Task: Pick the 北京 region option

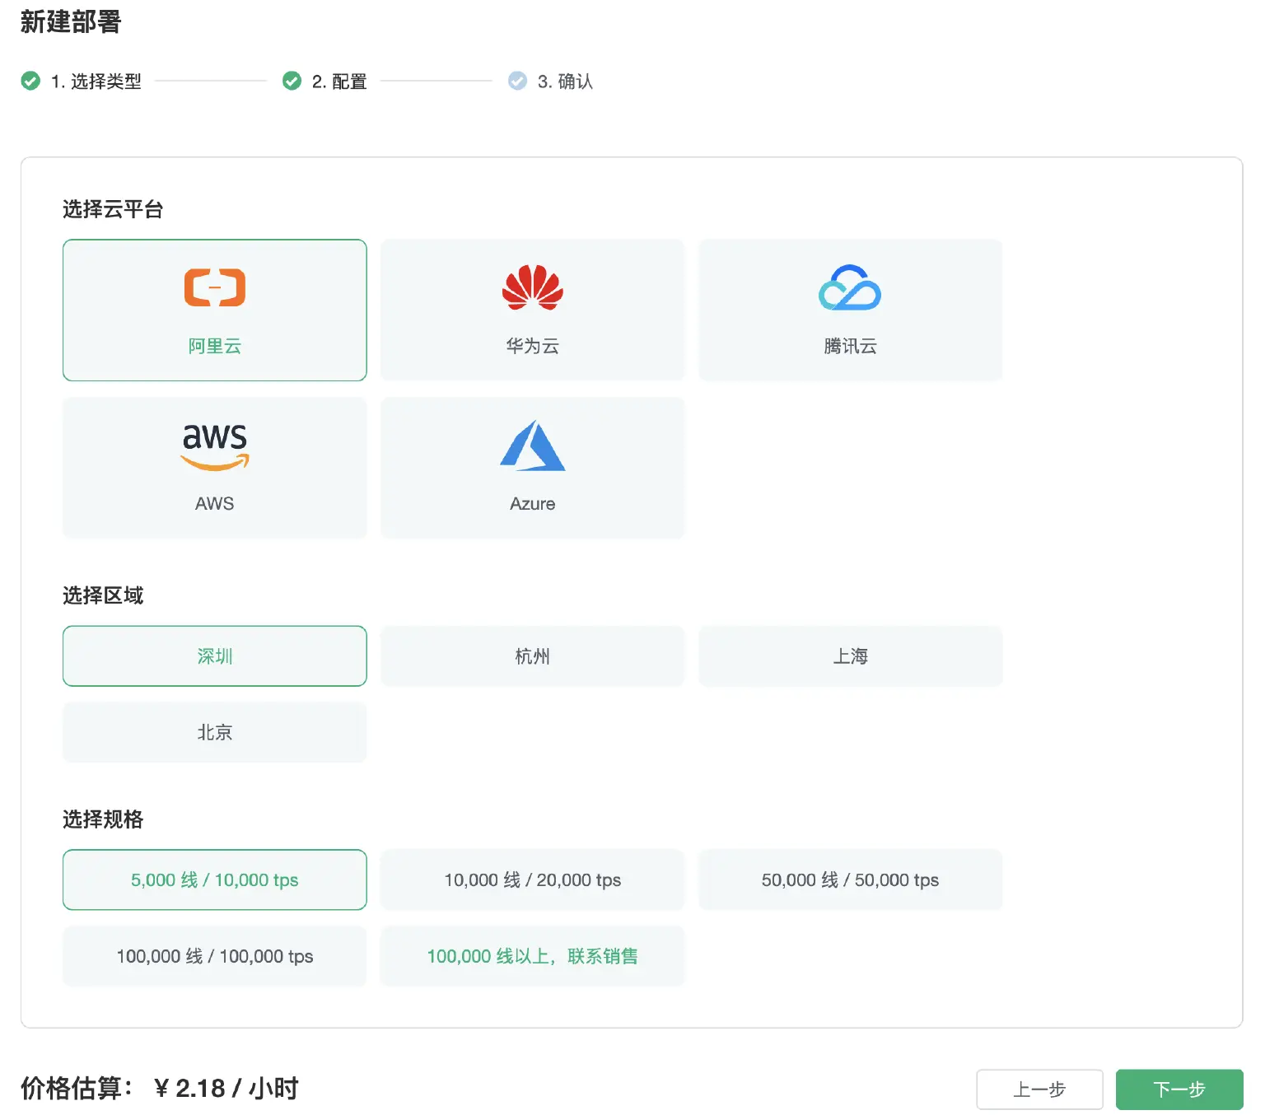Action: (x=215, y=732)
